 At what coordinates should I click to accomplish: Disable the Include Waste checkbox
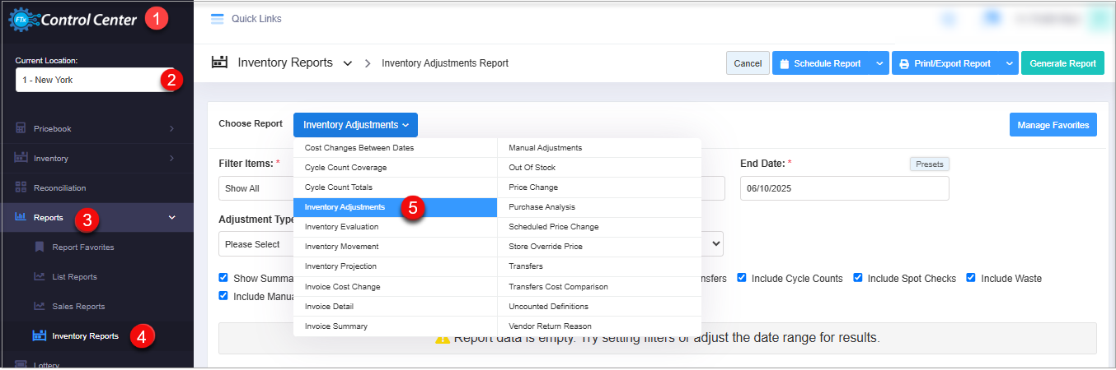click(x=971, y=278)
